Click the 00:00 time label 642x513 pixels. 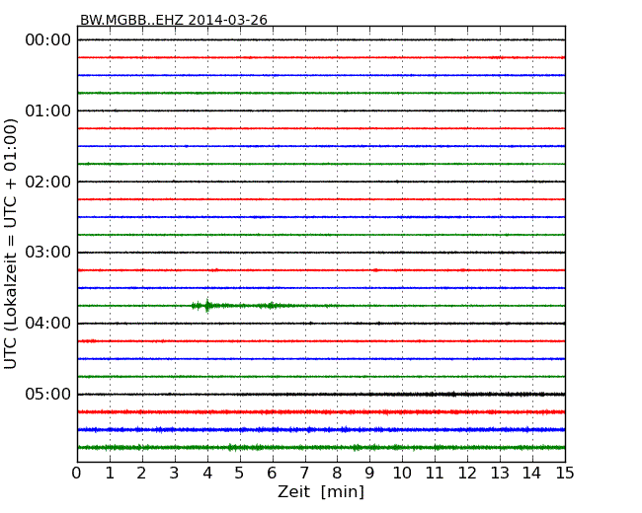pyautogui.click(x=48, y=40)
